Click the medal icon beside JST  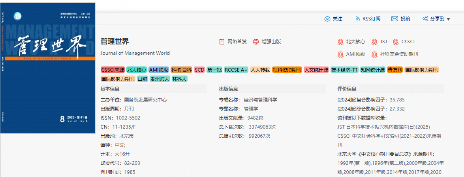(x=374, y=42)
